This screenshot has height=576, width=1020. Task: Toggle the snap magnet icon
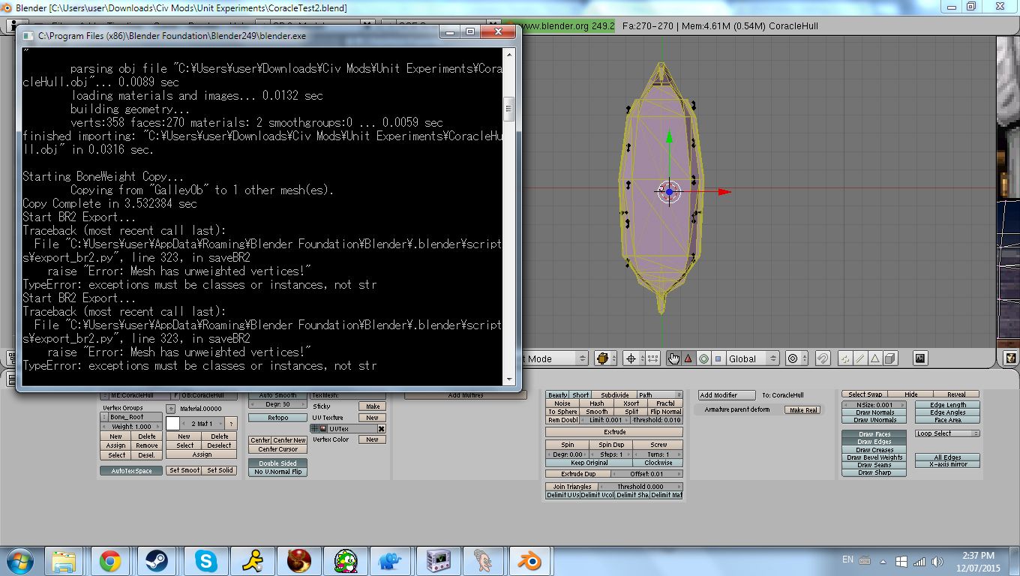point(823,358)
